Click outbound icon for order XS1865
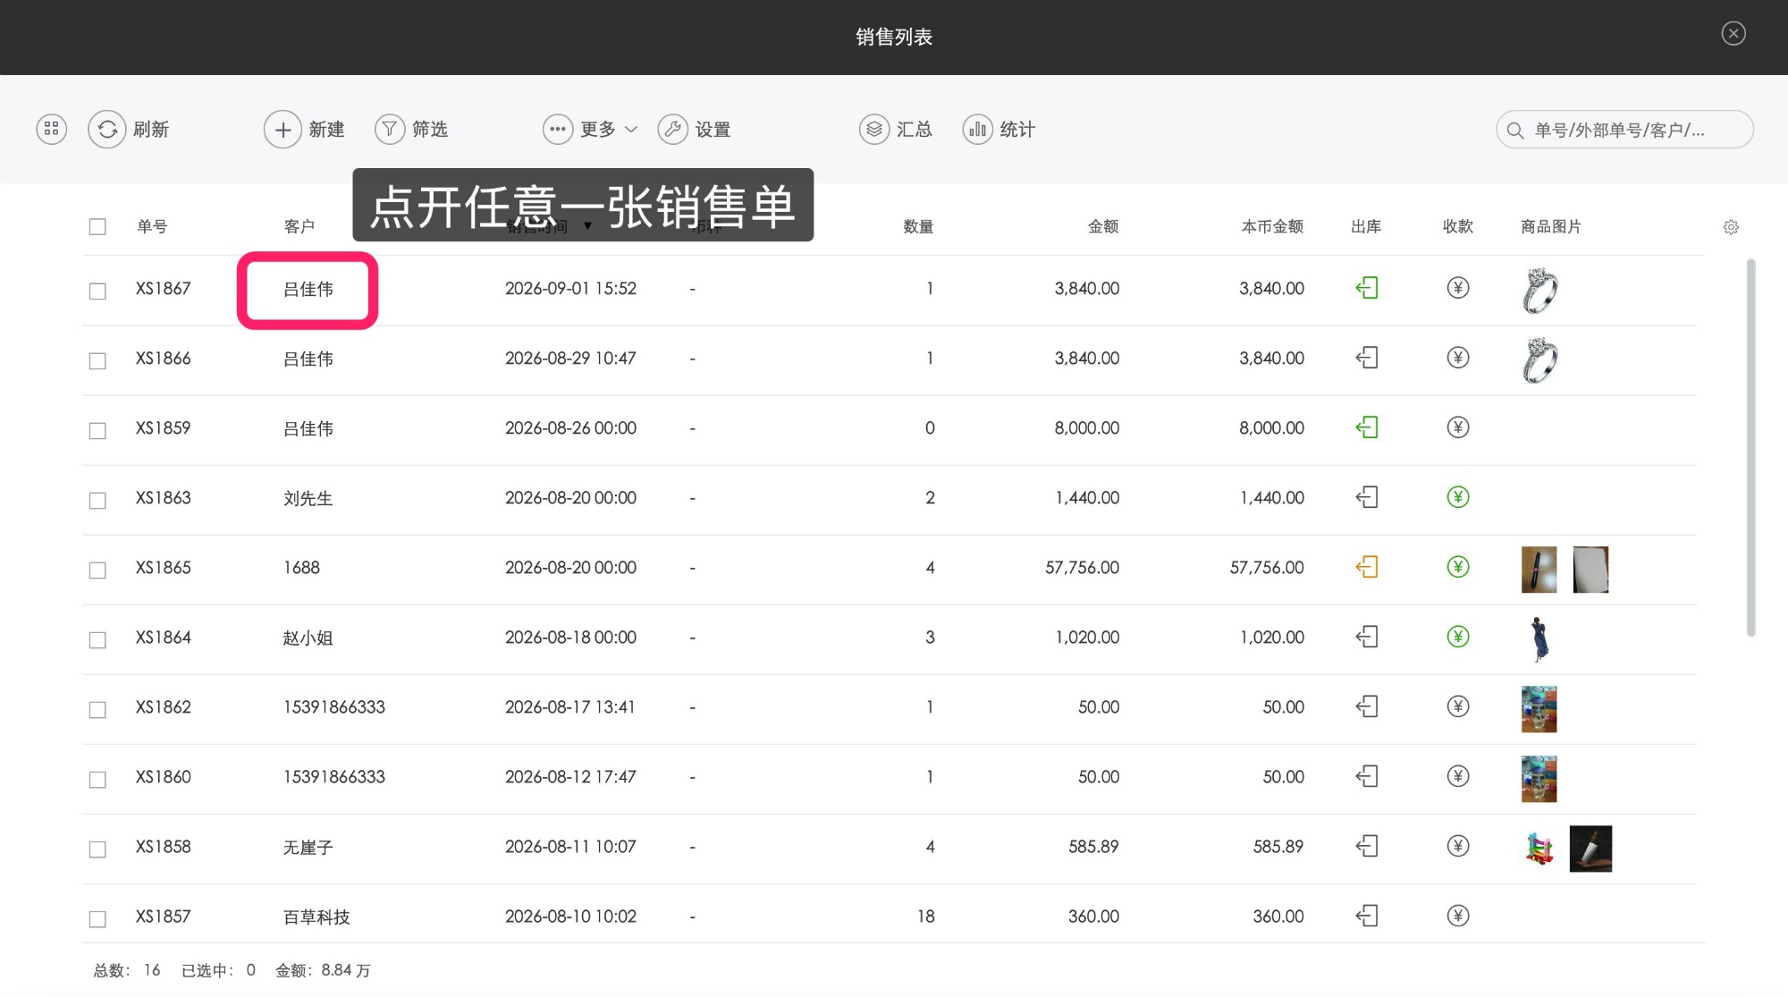The height and width of the screenshot is (997, 1788). point(1367,567)
